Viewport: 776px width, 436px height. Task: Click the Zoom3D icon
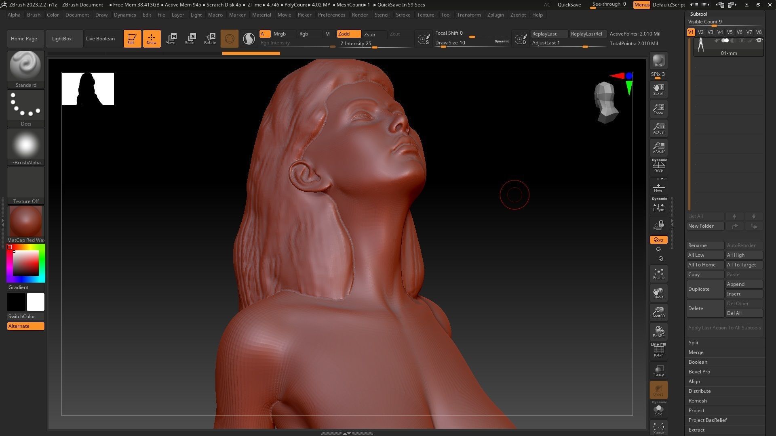click(658, 312)
